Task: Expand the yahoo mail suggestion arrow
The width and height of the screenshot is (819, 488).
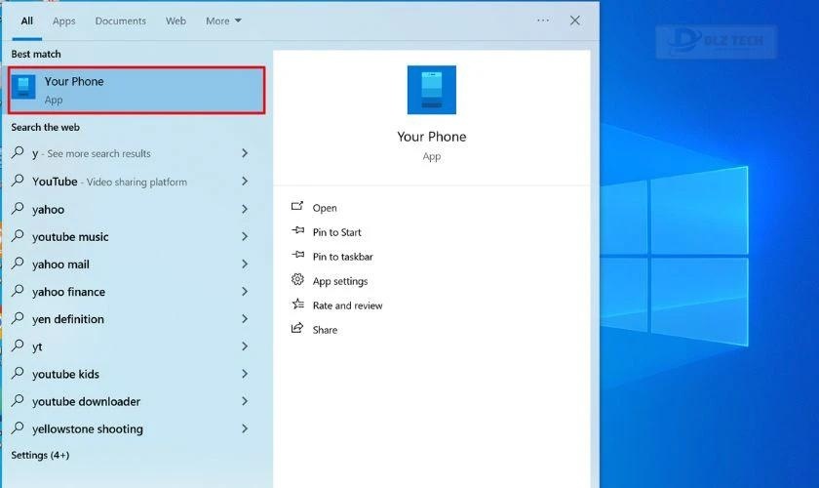Action: 245,264
